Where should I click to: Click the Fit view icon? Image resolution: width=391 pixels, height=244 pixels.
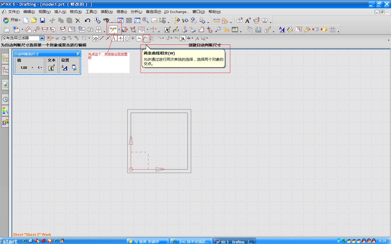(x=121, y=20)
